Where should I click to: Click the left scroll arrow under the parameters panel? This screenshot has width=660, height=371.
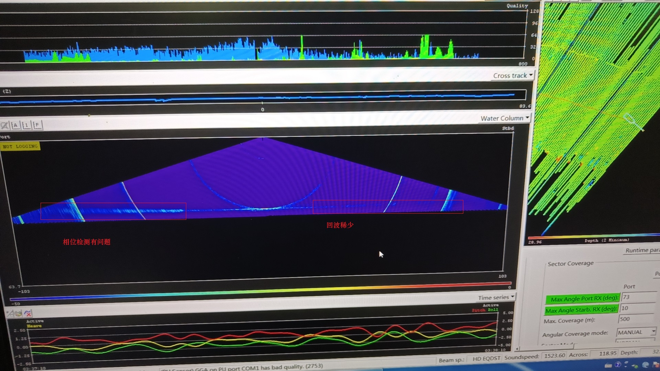coord(518,348)
